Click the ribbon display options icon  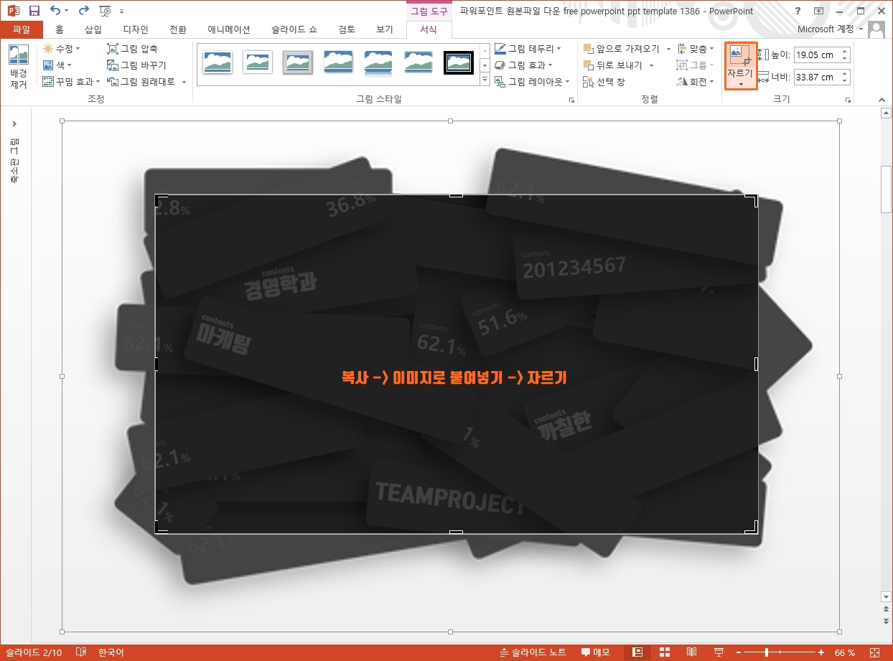[818, 11]
